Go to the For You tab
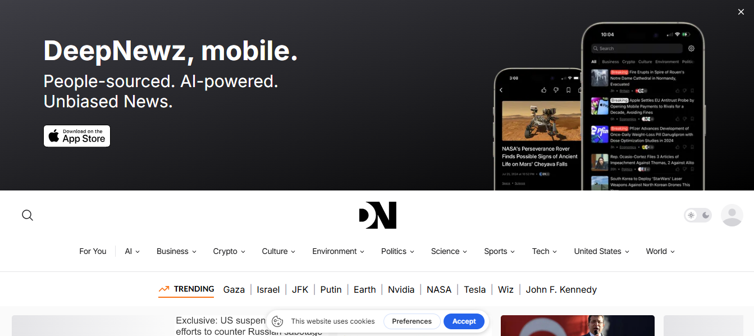Image resolution: width=754 pixels, height=336 pixels. pos(93,251)
